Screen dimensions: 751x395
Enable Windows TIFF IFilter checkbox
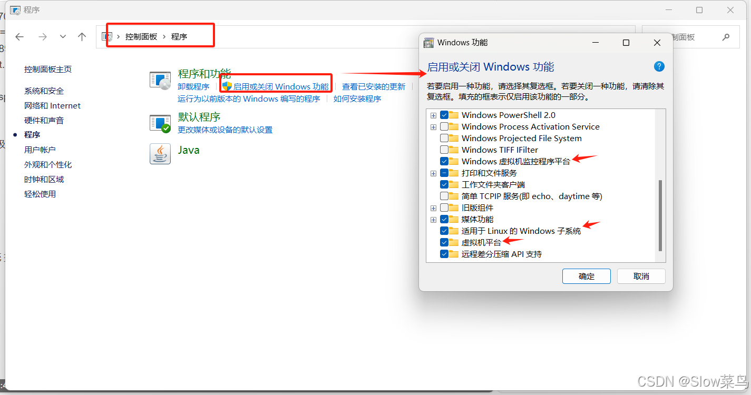pos(444,150)
